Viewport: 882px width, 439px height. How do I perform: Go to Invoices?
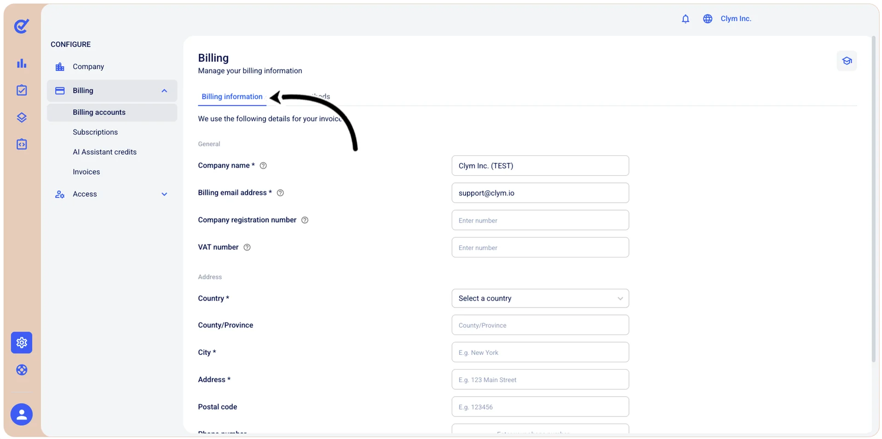pyautogui.click(x=86, y=171)
